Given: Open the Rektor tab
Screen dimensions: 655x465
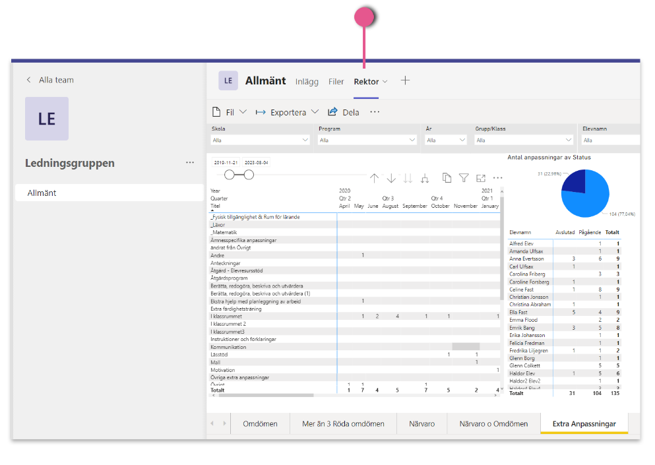Looking at the screenshot, I should (x=366, y=82).
